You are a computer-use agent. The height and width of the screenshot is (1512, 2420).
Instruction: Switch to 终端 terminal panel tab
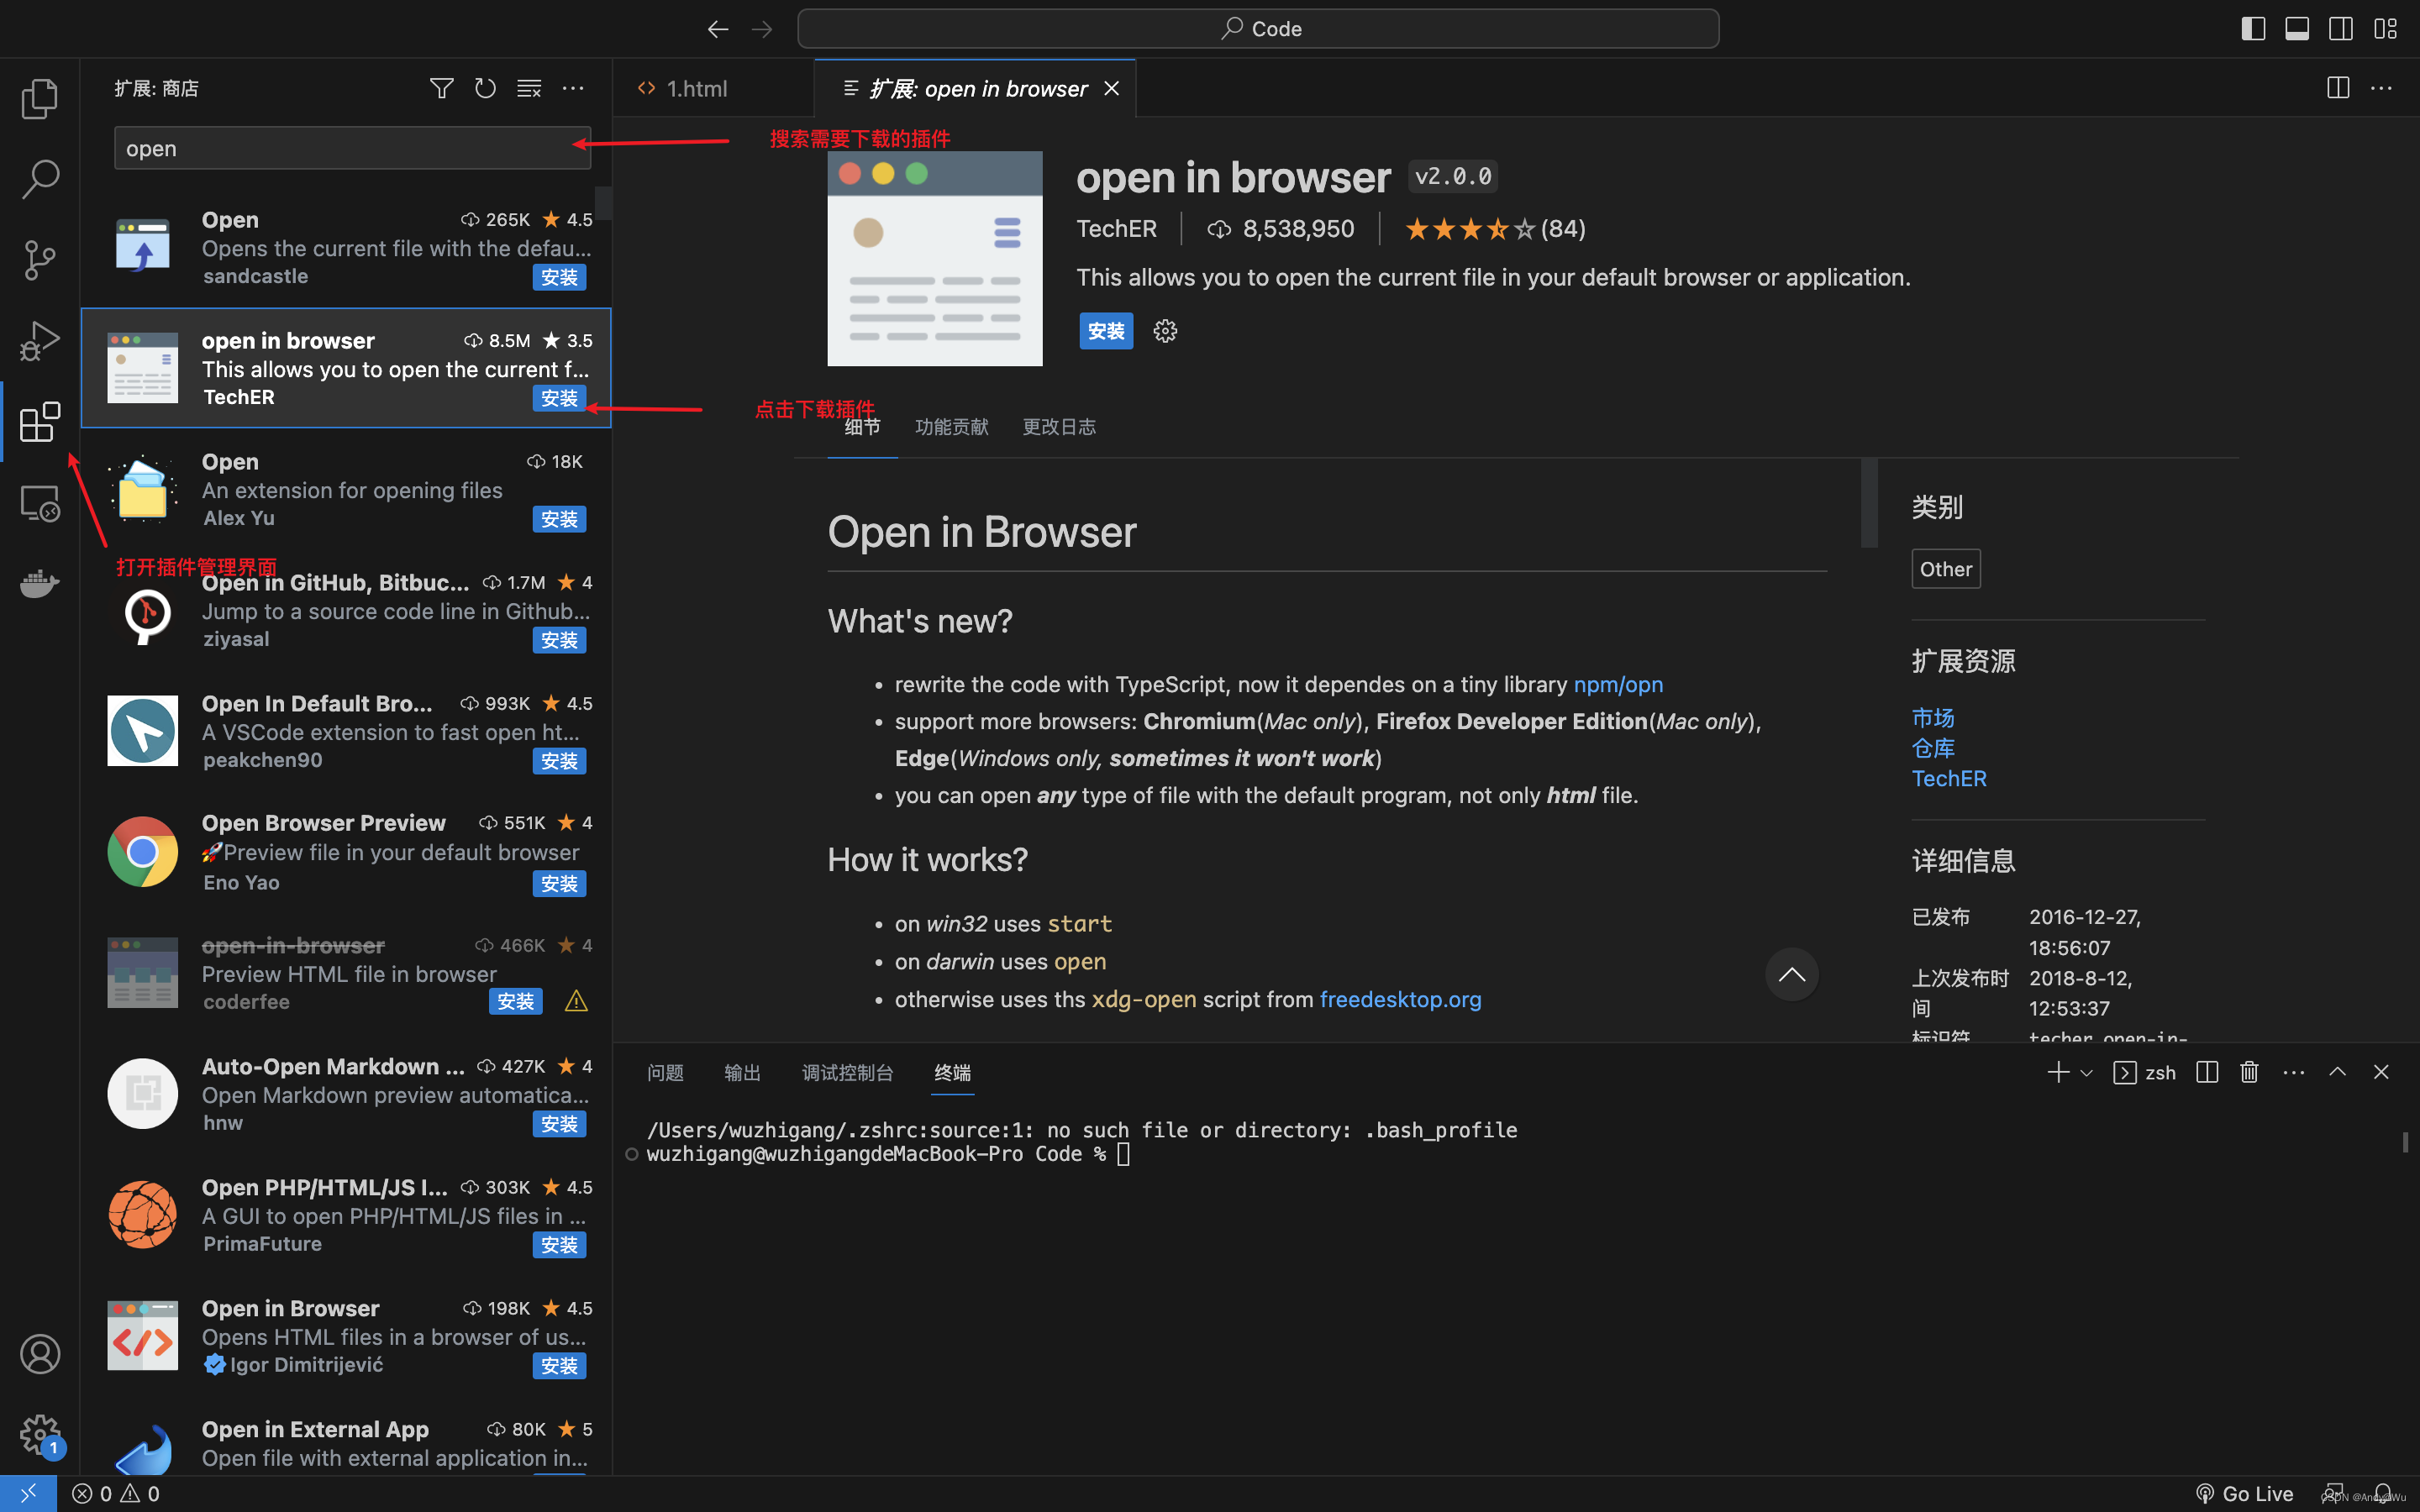952,1073
